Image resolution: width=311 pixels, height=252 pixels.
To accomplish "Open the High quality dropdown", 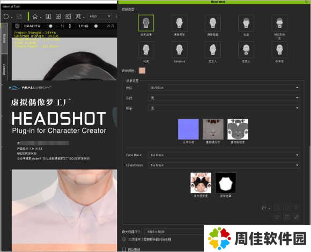I will 100,16.
